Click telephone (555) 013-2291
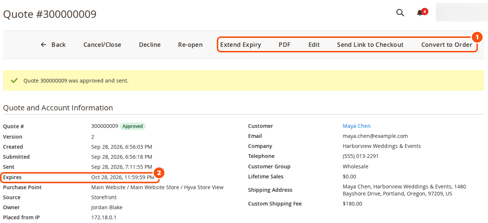Image resolution: width=488 pixels, height=223 pixels. pyautogui.click(x=361, y=156)
